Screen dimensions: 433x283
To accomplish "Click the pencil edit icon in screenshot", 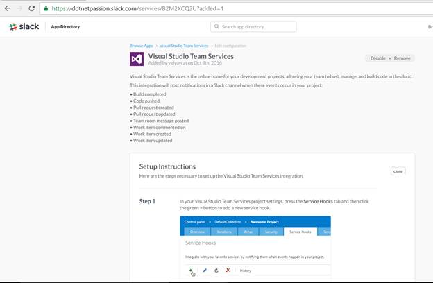I will pos(204,271).
